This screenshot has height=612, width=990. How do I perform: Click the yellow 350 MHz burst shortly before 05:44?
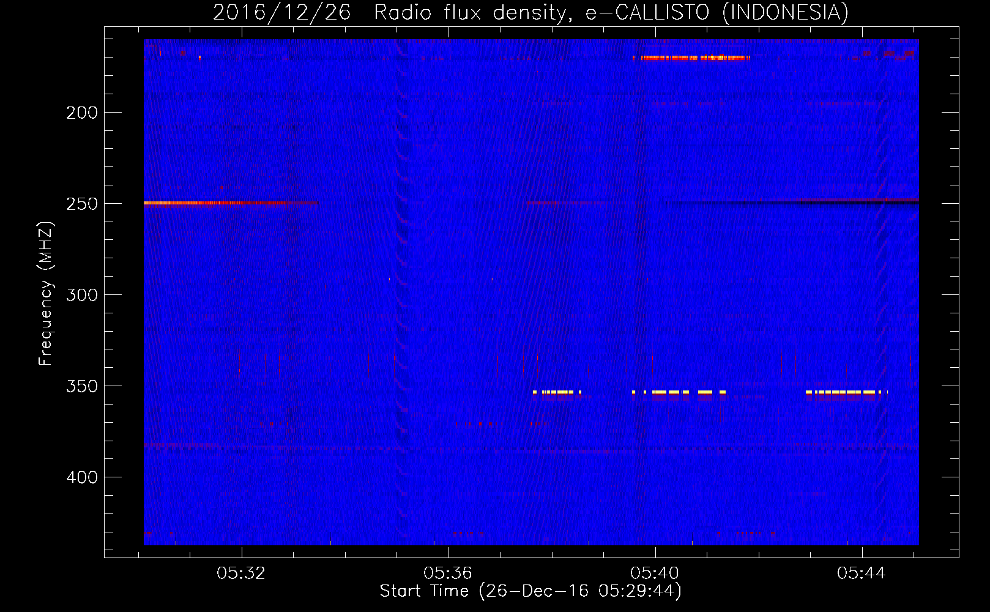click(847, 392)
